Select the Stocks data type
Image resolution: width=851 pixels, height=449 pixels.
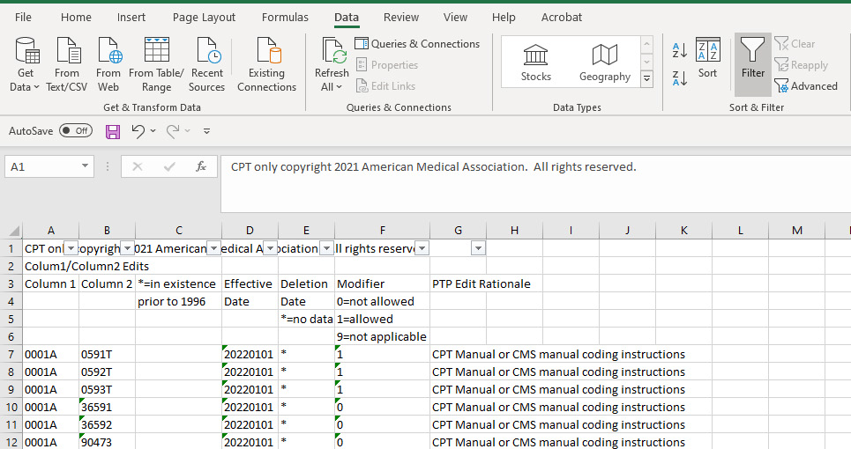[535, 63]
